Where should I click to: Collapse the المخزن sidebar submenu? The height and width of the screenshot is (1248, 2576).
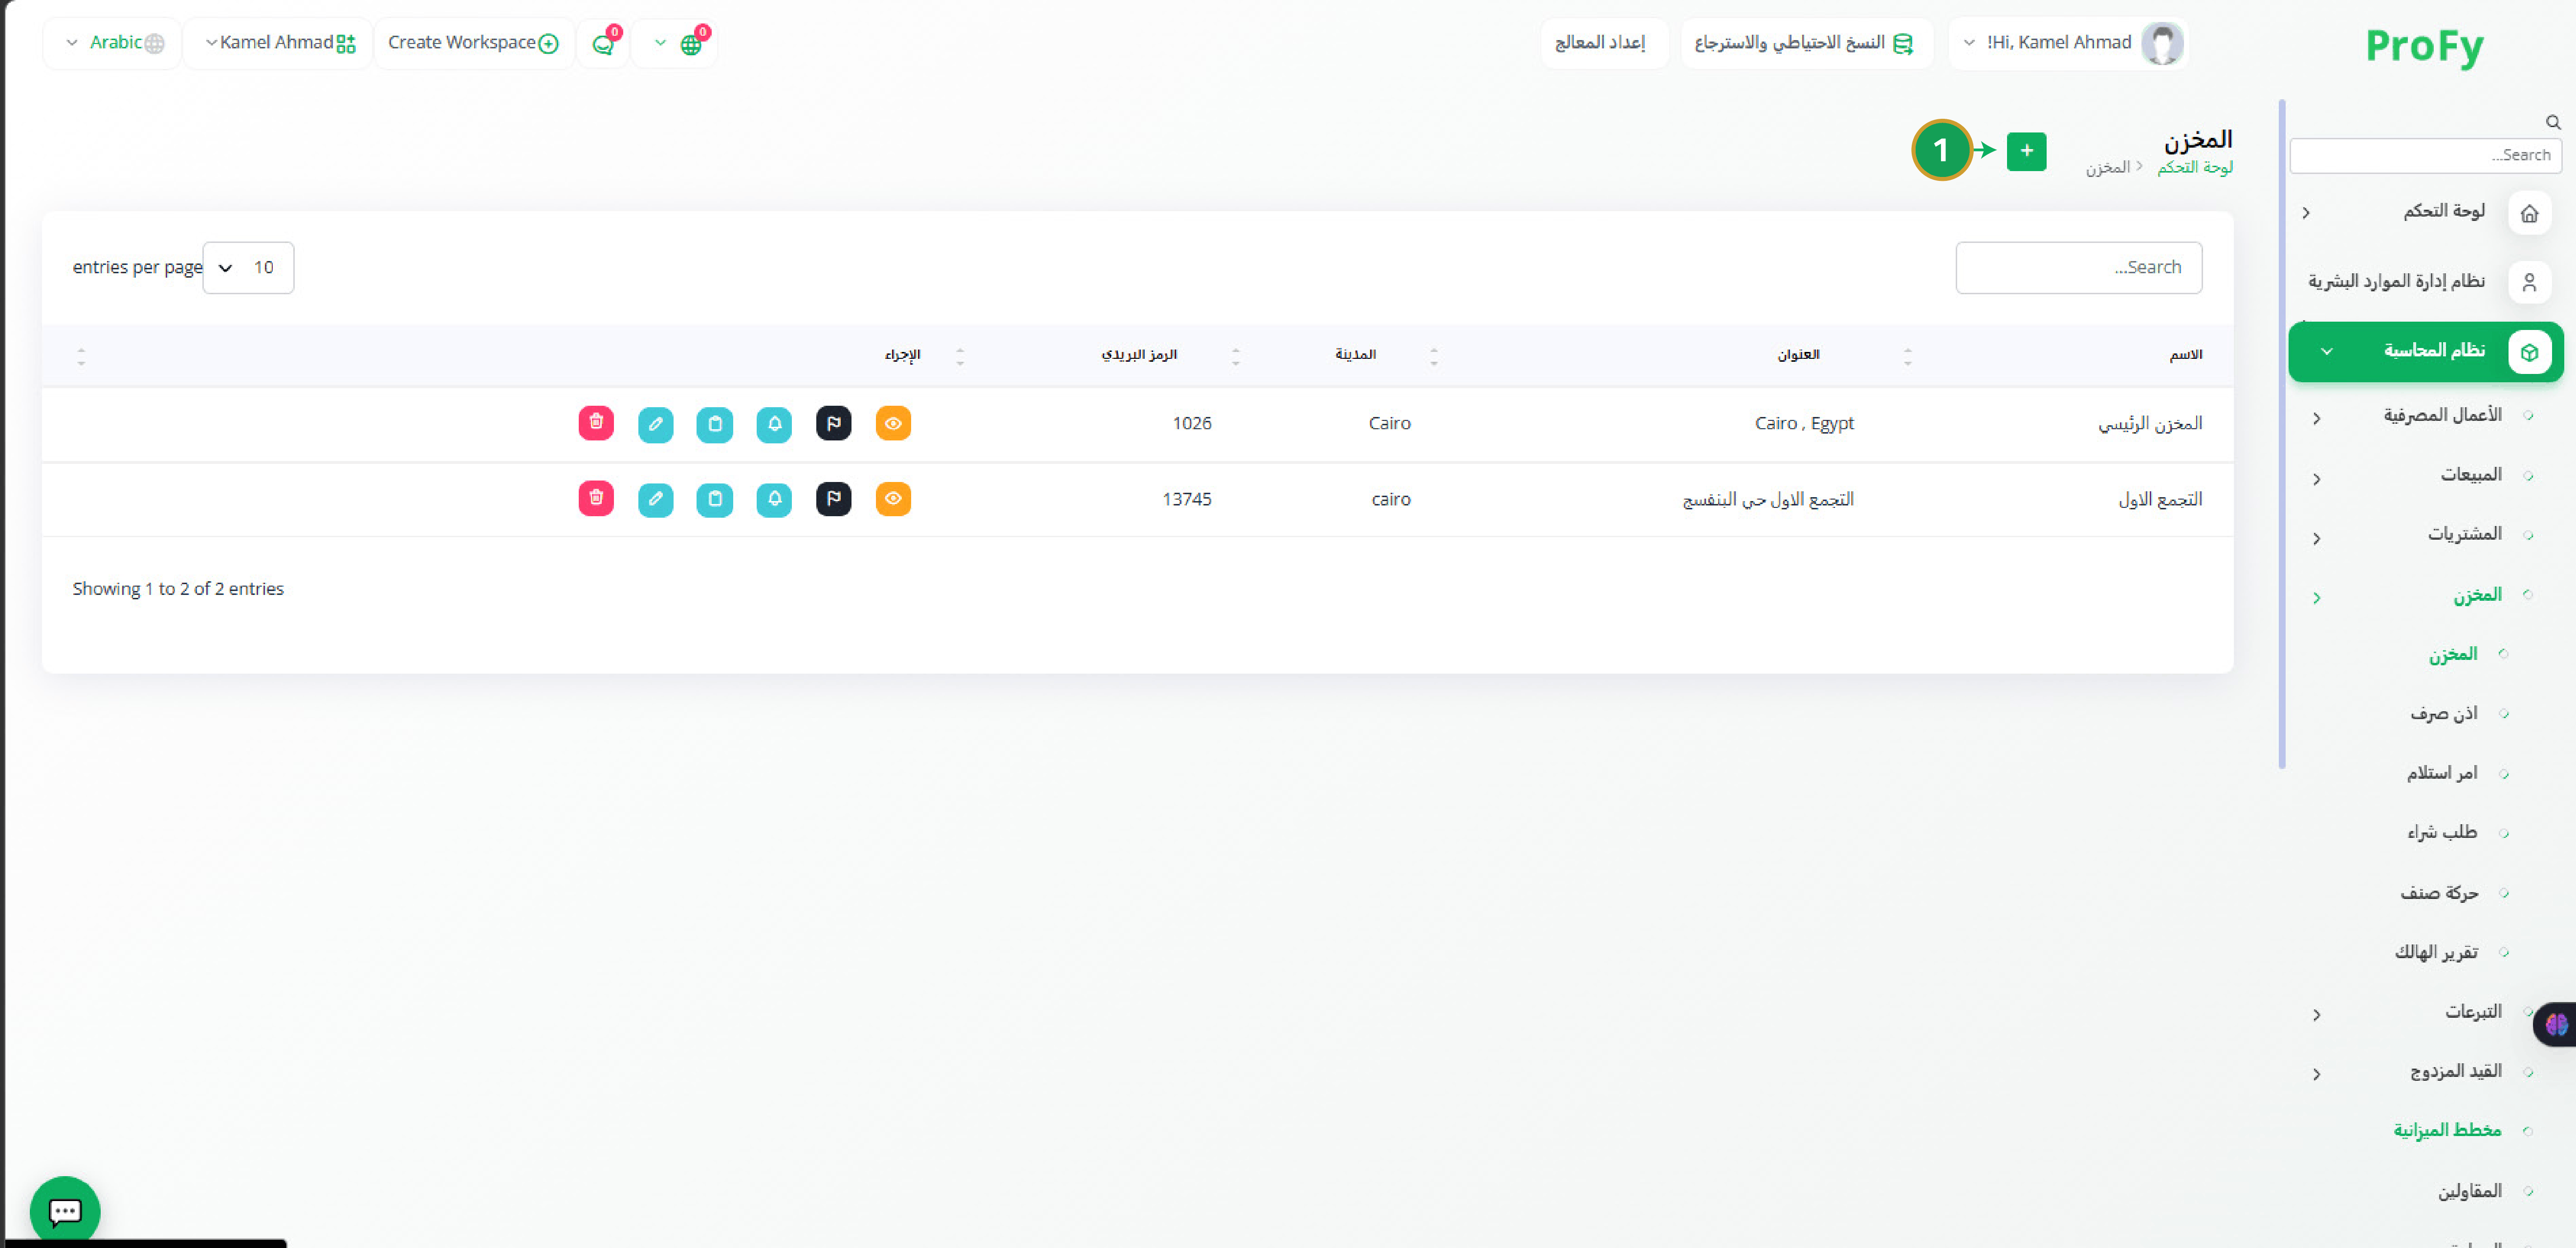[x=2316, y=598]
